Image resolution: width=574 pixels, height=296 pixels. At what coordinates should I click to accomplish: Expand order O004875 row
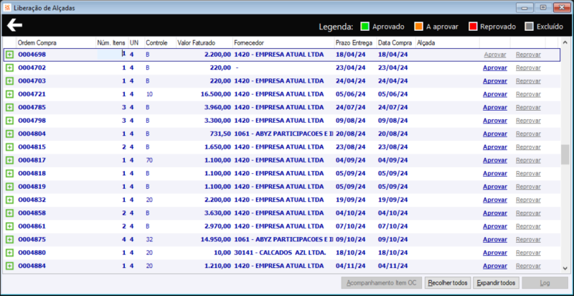point(9,239)
